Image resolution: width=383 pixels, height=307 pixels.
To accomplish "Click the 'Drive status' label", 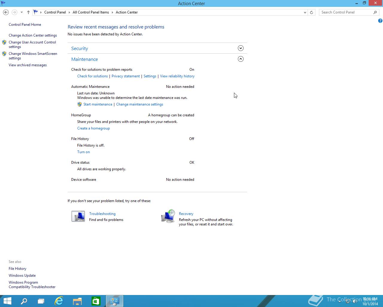I will pyautogui.click(x=80, y=162).
